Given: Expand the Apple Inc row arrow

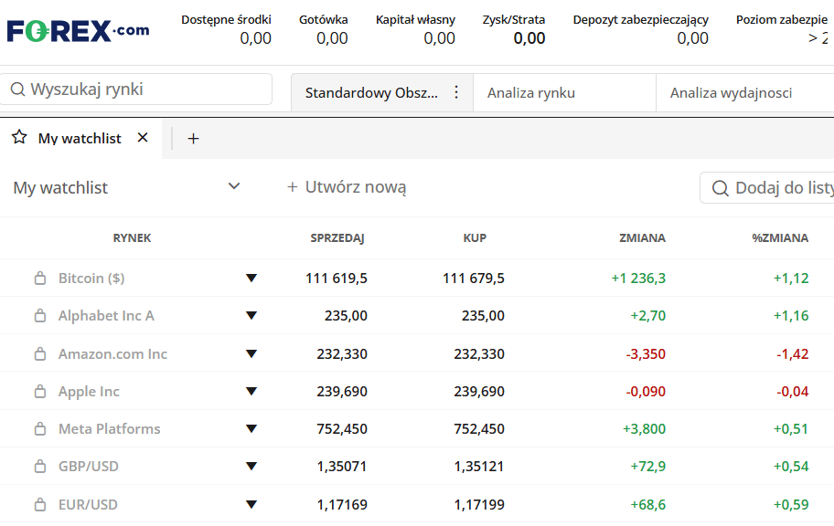Looking at the screenshot, I should (x=251, y=392).
